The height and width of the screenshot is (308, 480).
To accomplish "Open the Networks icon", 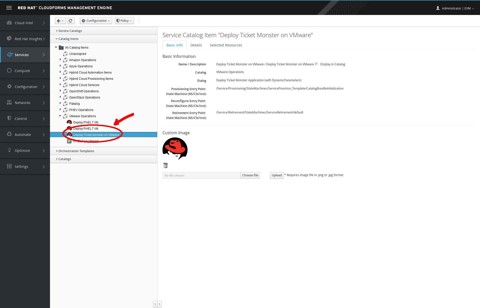I will 9,103.
